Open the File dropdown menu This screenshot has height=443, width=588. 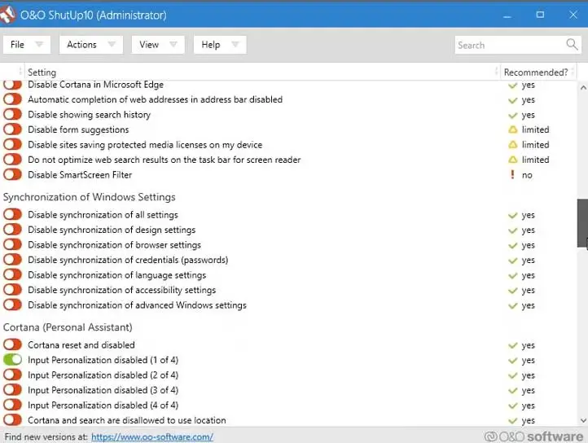click(27, 45)
